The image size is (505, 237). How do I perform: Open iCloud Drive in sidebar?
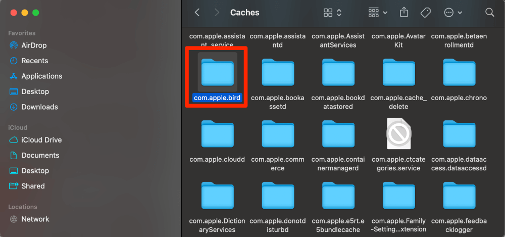click(41, 140)
